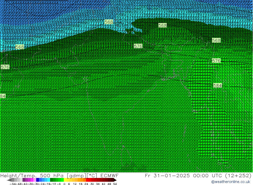The width and height of the screenshot is (253, 185).
Task: Click the '54' legend tick label at right end
Action: coord(115,184)
